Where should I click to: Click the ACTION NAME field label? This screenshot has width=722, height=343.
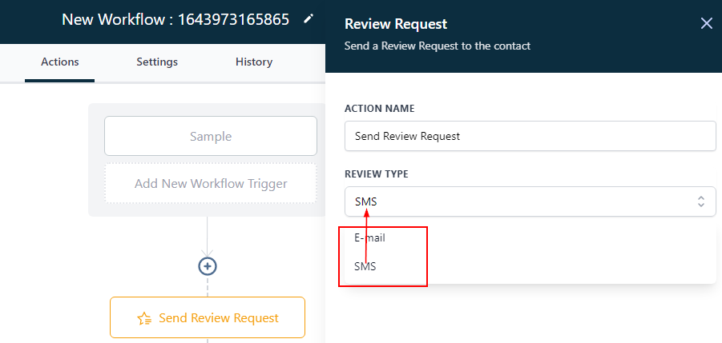pos(379,109)
